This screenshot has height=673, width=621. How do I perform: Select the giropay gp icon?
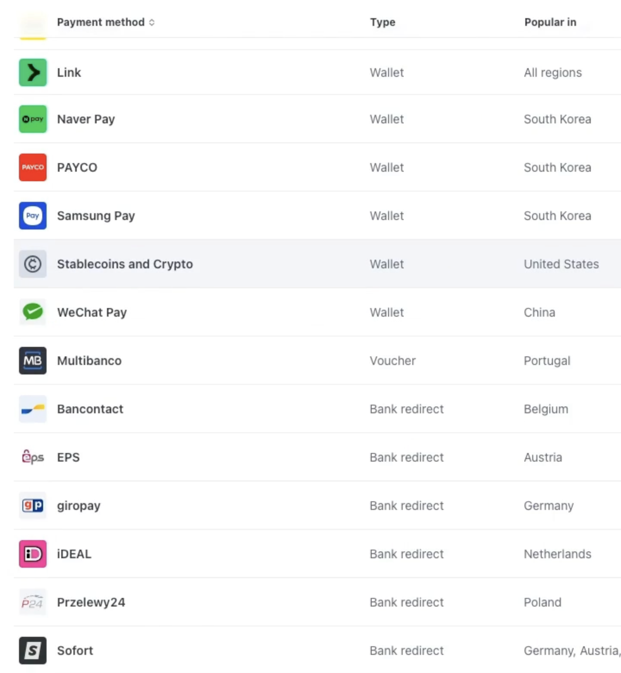33,506
